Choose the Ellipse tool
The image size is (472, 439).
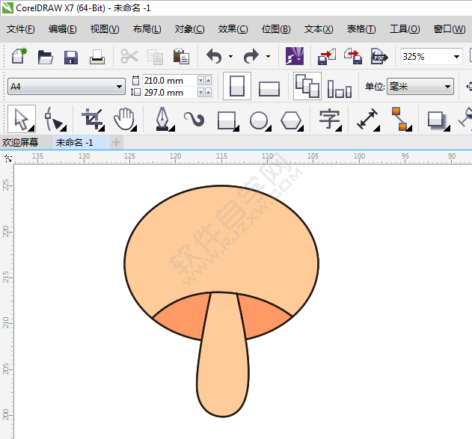point(259,120)
